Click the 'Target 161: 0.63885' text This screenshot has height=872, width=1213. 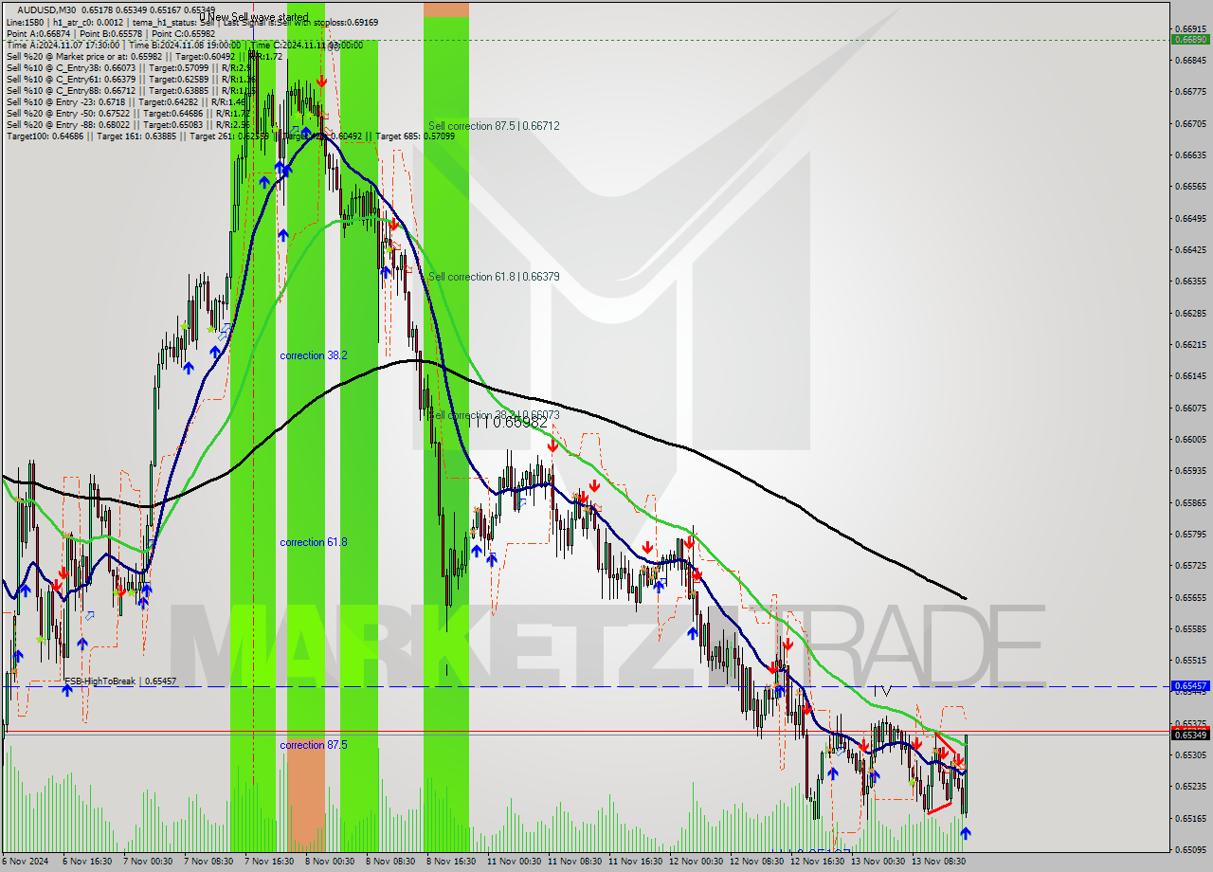[x=136, y=136]
